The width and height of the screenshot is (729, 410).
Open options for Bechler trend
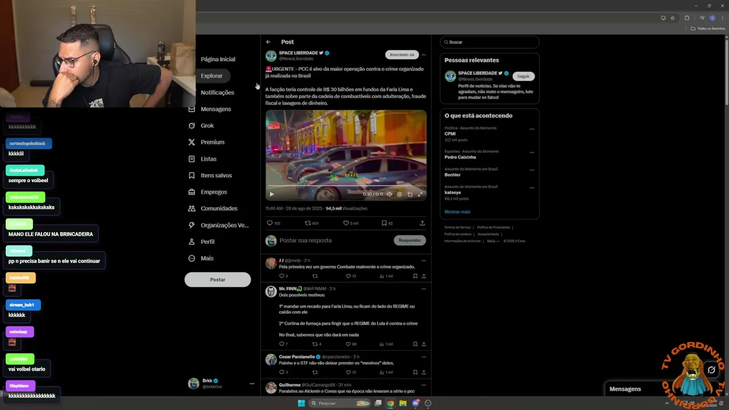point(532,170)
